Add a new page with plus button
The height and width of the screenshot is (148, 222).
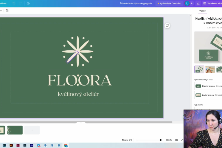click(x=32, y=130)
